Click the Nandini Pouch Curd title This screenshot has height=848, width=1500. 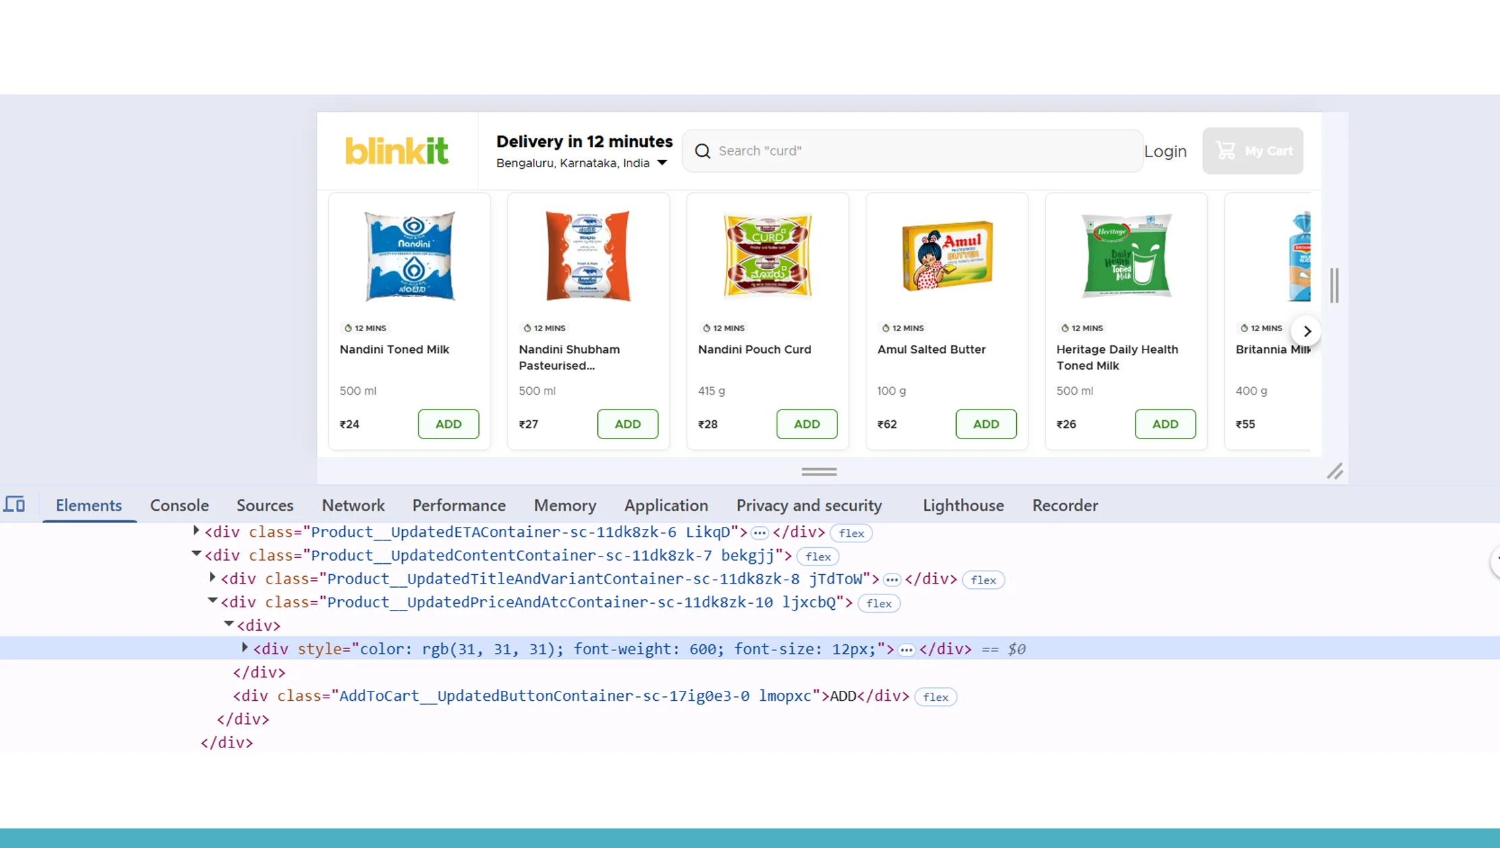[754, 349]
